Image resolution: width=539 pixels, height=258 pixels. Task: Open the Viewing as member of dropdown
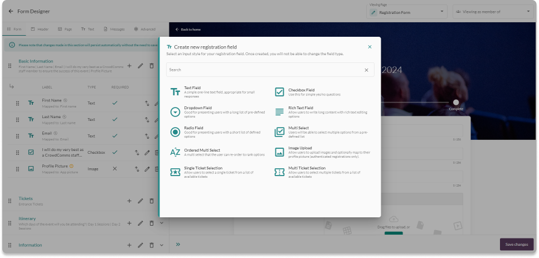[x=493, y=11]
